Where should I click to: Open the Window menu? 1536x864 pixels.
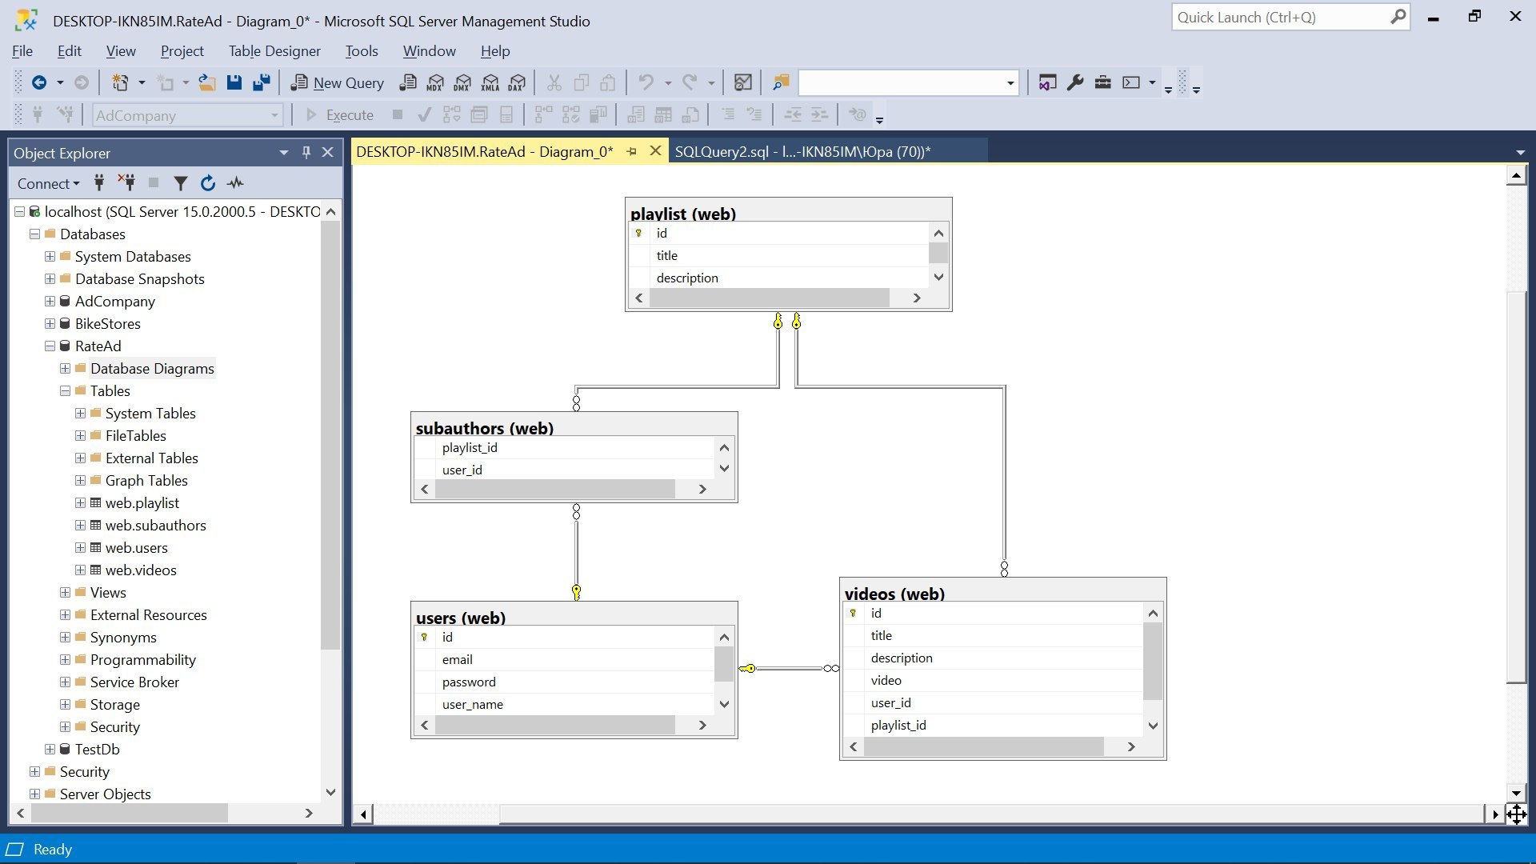(x=430, y=51)
